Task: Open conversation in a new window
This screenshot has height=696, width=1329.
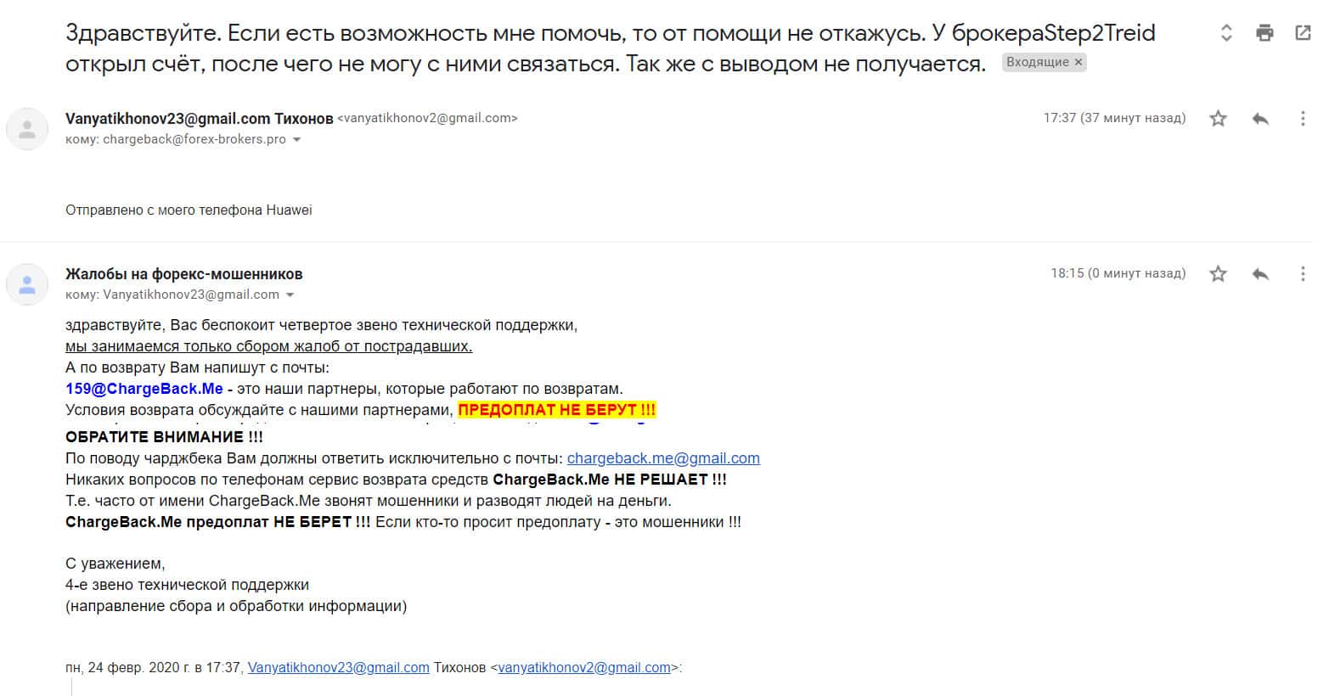Action: point(1303,33)
